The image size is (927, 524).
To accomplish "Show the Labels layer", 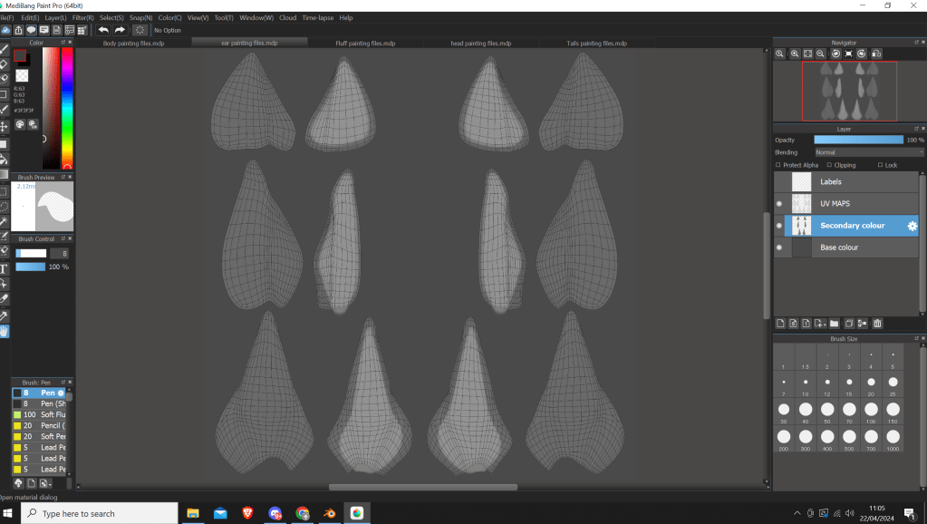I will pos(779,181).
